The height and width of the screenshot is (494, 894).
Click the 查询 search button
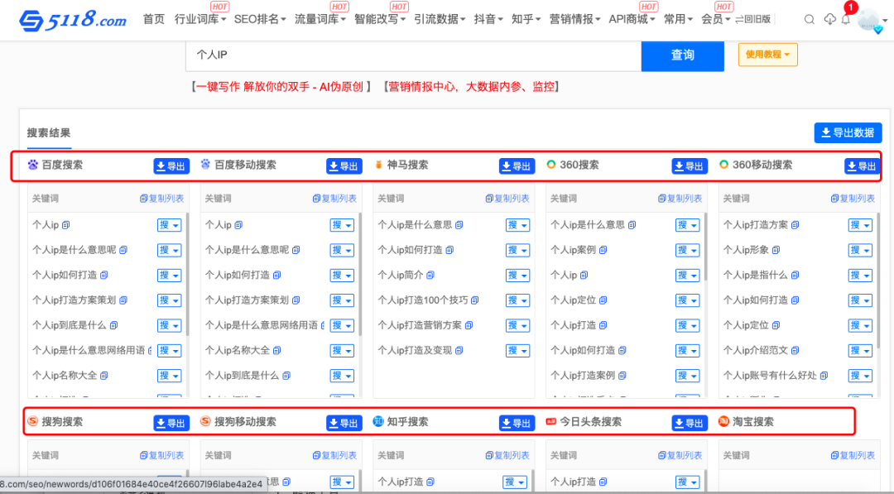click(x=682, y=55)
